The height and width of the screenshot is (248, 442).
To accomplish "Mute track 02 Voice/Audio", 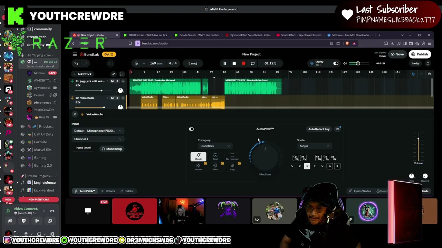I will tap(112, 98).
